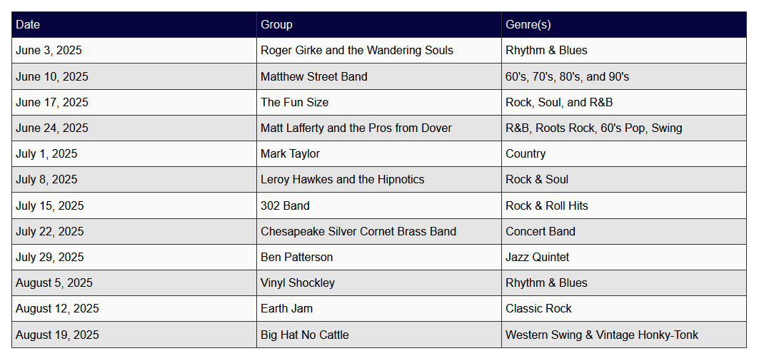Select The Fun Size group cell
The height and width of the screenshot is (351, 759).
294,103
